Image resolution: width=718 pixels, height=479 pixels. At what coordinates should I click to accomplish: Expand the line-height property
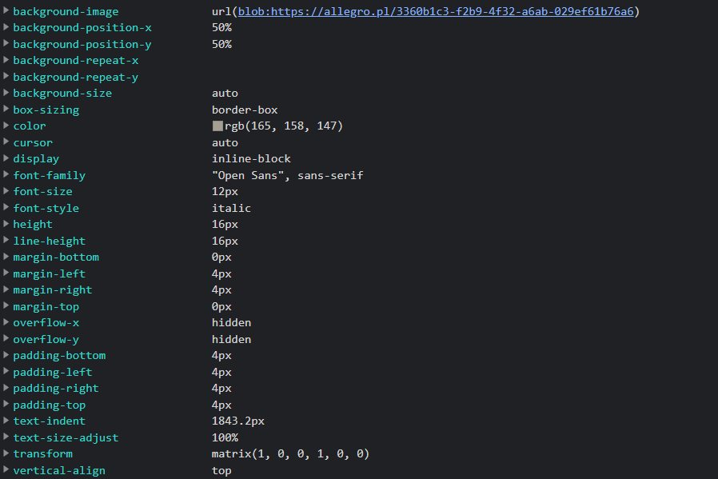[x=6, y=241]
